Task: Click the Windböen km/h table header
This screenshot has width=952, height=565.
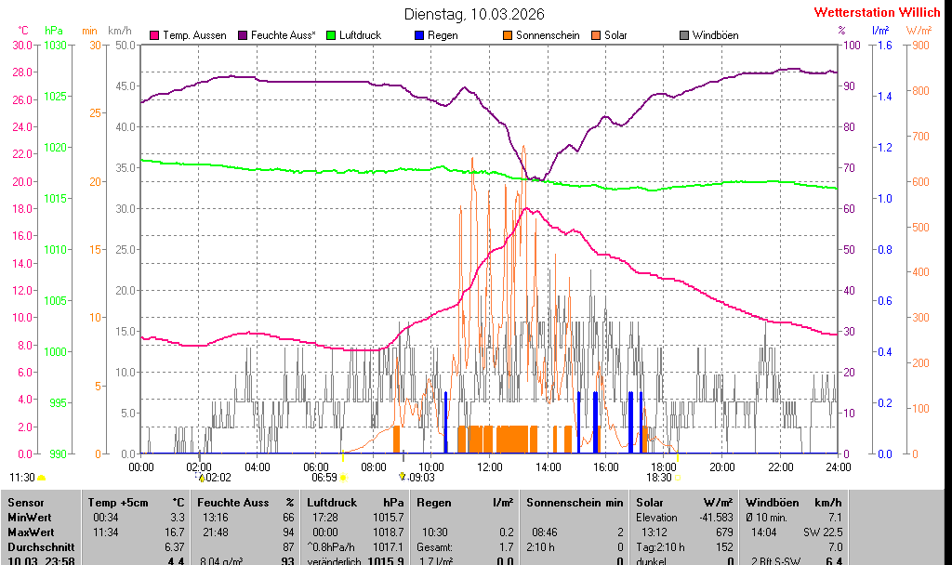Action: [793, 502]
